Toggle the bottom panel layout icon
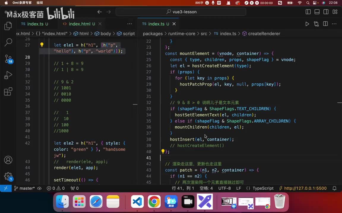The width and height of the screenshot is (342, 213). coord(317,12)
